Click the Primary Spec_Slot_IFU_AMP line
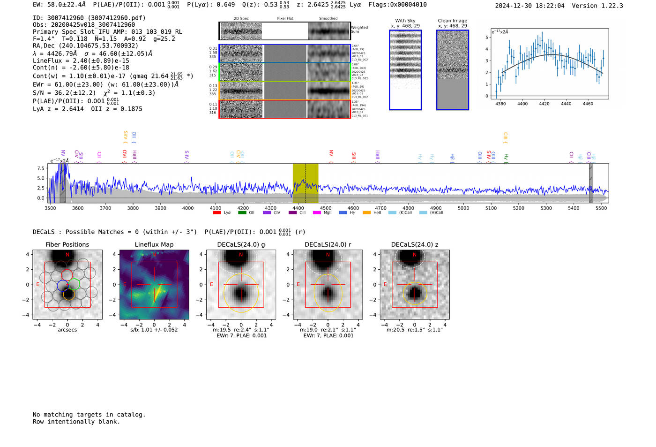 pyautogui.click(x=108, y=32)
